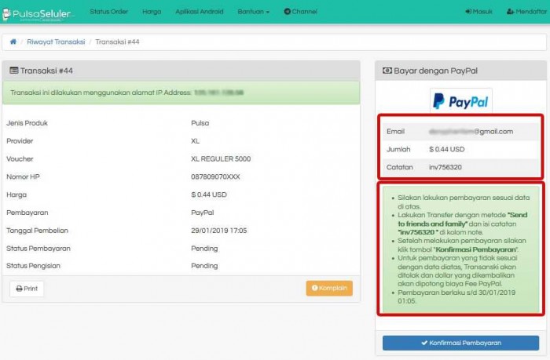Image resolution: width=550 pixels, height=360 pixels.
Task: Click the 'Transaksi #44' panel heading
Action: pyautogui.click(x=181, y=71)
